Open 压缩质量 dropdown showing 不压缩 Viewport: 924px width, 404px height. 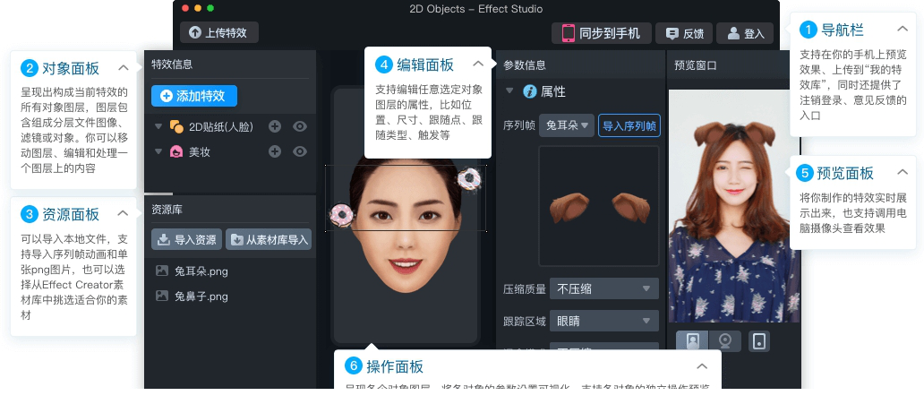[604, 288]
